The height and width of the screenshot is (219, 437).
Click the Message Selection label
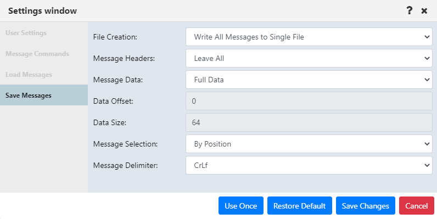125,144
